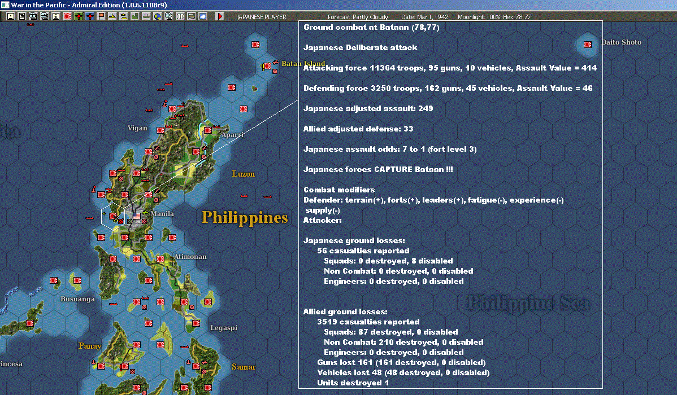Select the red plane on green icon

click(79, 16)
